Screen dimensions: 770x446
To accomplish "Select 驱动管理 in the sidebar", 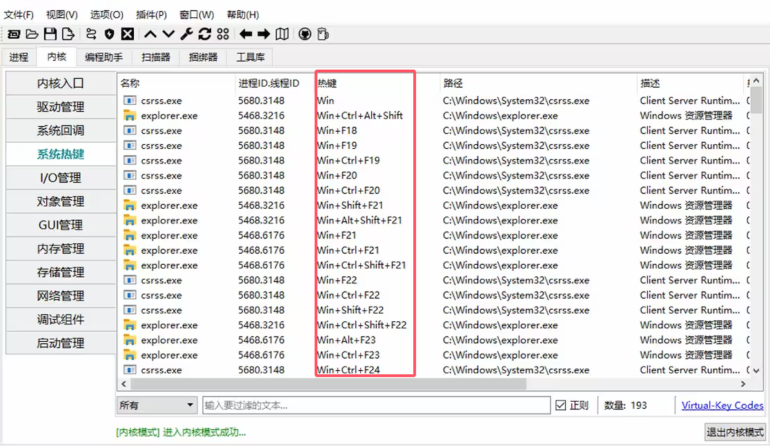I will pos(61,107).
